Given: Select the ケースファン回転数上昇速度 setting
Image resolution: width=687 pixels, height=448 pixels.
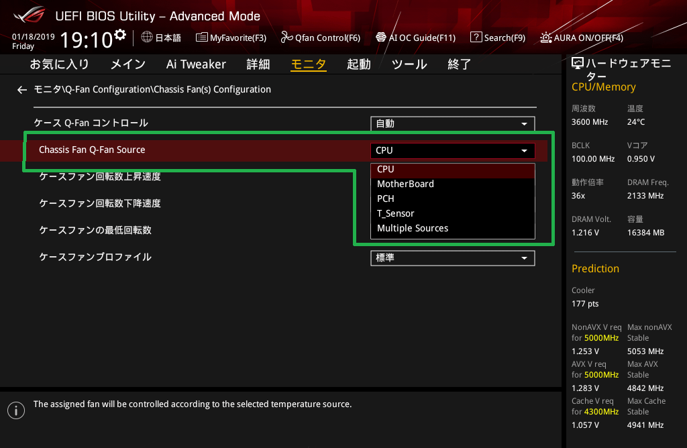Looking at the screenshot, I should click(100, 176).
